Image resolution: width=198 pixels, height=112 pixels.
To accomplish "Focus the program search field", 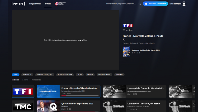I will pos(121,4).
